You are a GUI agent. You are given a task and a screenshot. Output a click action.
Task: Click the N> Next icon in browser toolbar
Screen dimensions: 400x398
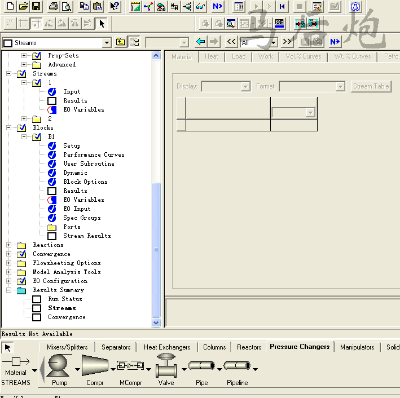point(335,41)
